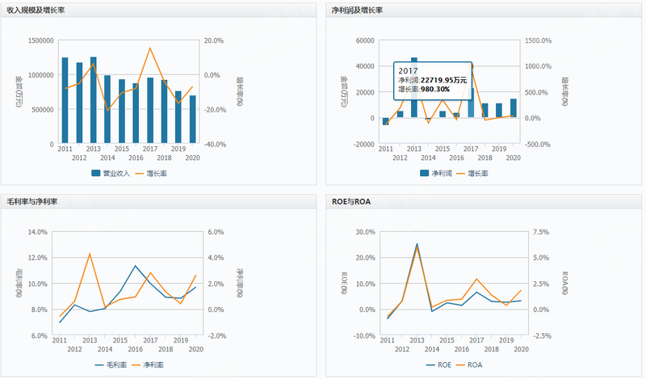Click the 7.5% ROA axis label
Viewport: 646px width, 379px height.
point(541,232)
